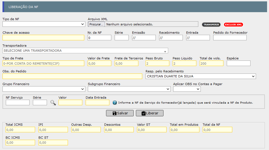Click the Liberar button with clipboard icon
Image resolution: width=269 pixels, height=150 pixels.
coord(150,113)
